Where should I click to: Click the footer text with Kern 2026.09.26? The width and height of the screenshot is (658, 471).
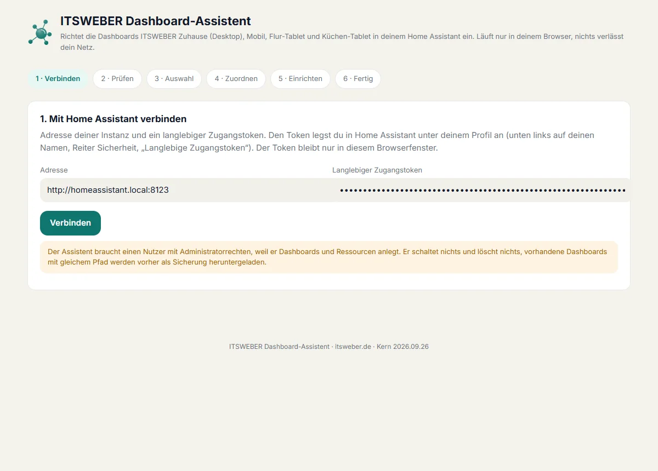[x=329, y=347]
